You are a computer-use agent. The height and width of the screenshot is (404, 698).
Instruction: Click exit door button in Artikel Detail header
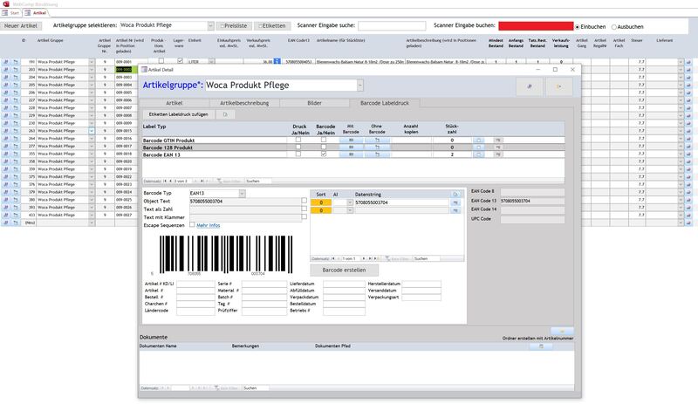point(559,86)
